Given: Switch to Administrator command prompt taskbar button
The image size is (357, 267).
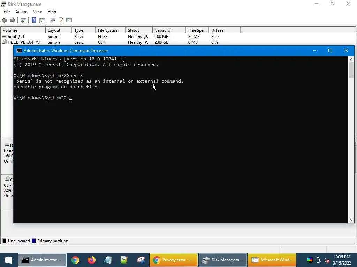Looking at the screenshot, I should [x=42, y=260].
